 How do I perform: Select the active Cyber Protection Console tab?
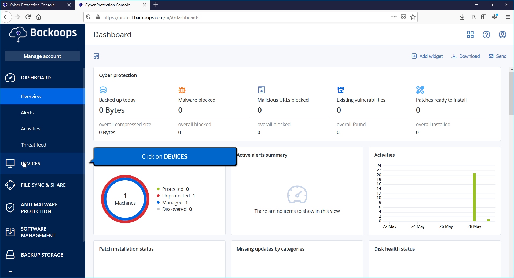point(108,5)
